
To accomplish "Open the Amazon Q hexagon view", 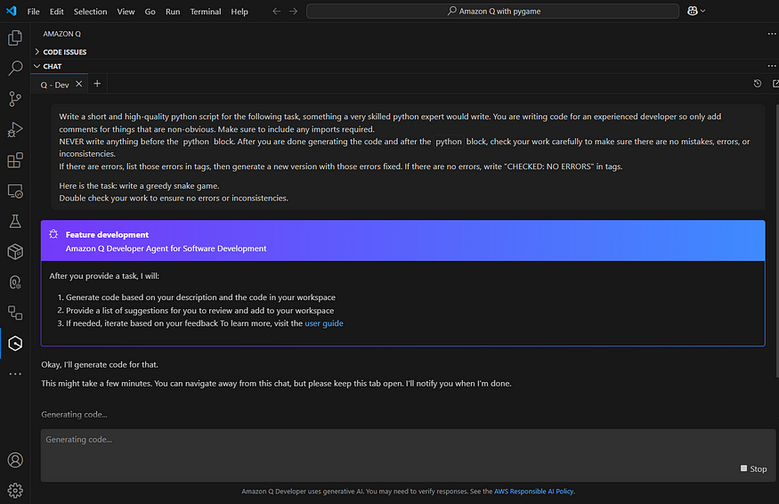I will (15, 344).
